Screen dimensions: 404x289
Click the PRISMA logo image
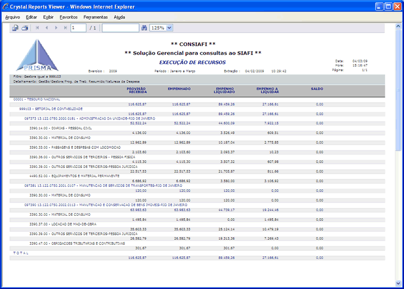(x=38, y=55)
